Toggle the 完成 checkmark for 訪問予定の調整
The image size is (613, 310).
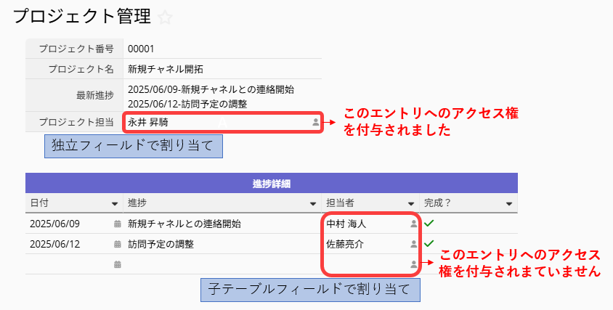429,244
